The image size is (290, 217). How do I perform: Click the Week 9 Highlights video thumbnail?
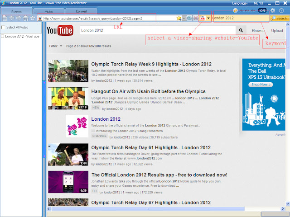coord(68,71)
